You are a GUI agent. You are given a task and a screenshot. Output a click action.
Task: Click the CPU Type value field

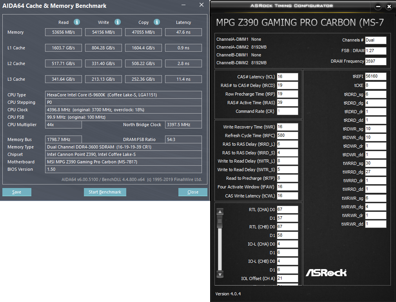coord(124,95)
